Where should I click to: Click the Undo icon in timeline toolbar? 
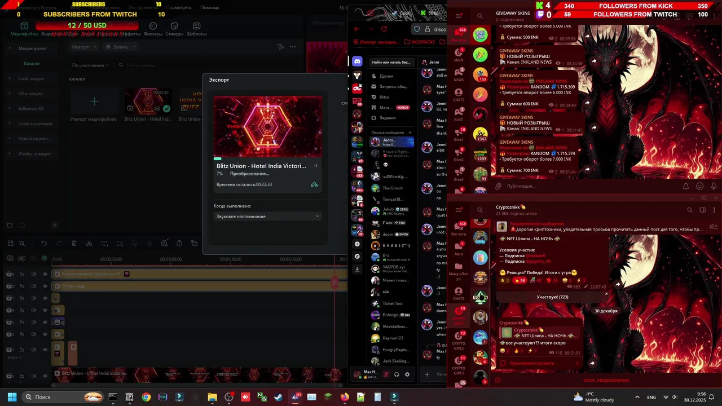[x=44, y=244]
